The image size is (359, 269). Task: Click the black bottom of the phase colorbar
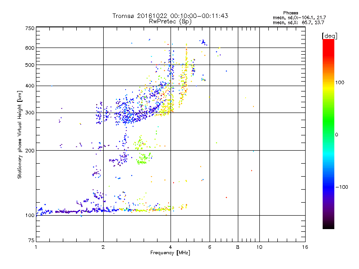coord(328,226)
